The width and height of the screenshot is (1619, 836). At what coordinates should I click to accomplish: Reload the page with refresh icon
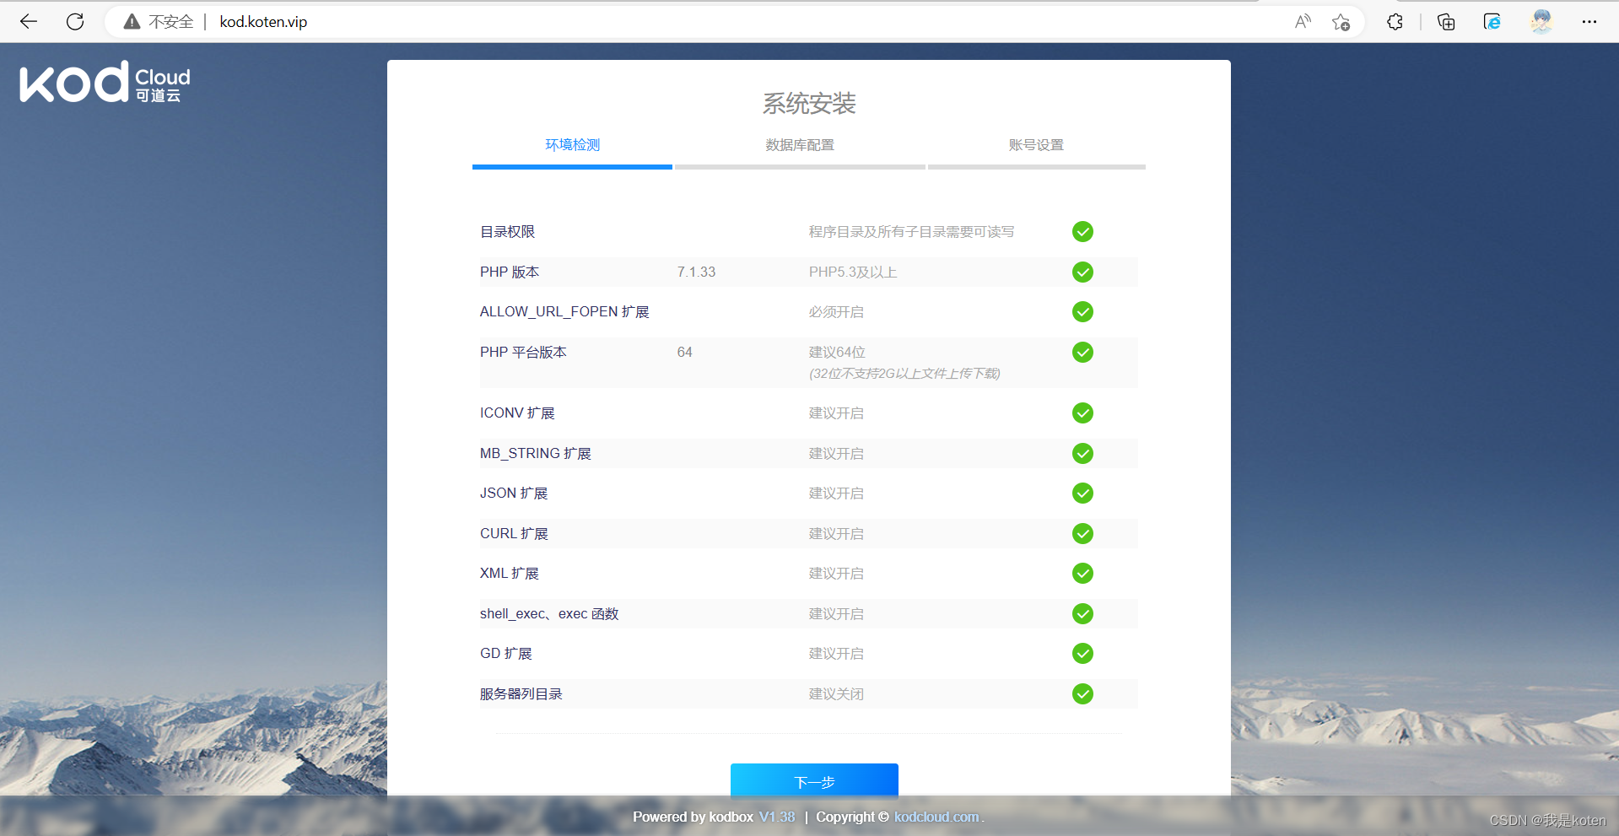(75, 22)
